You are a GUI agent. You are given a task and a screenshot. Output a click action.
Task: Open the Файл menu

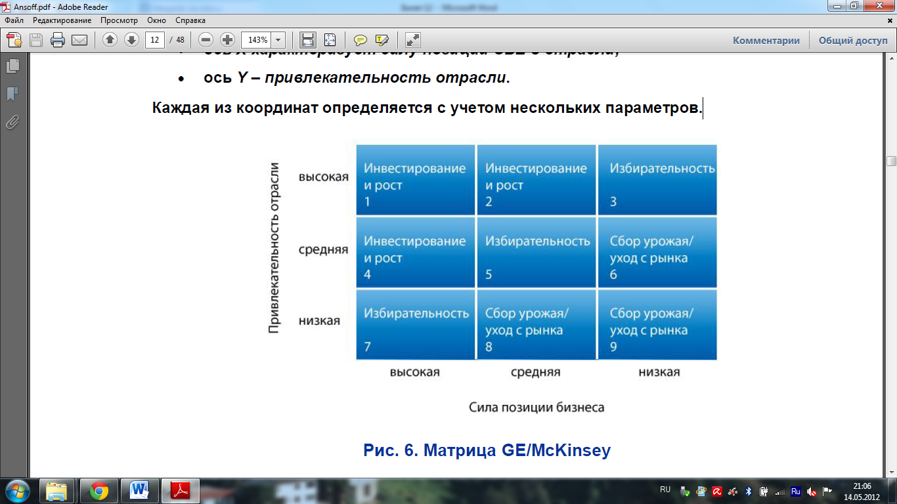click(14, 20)
